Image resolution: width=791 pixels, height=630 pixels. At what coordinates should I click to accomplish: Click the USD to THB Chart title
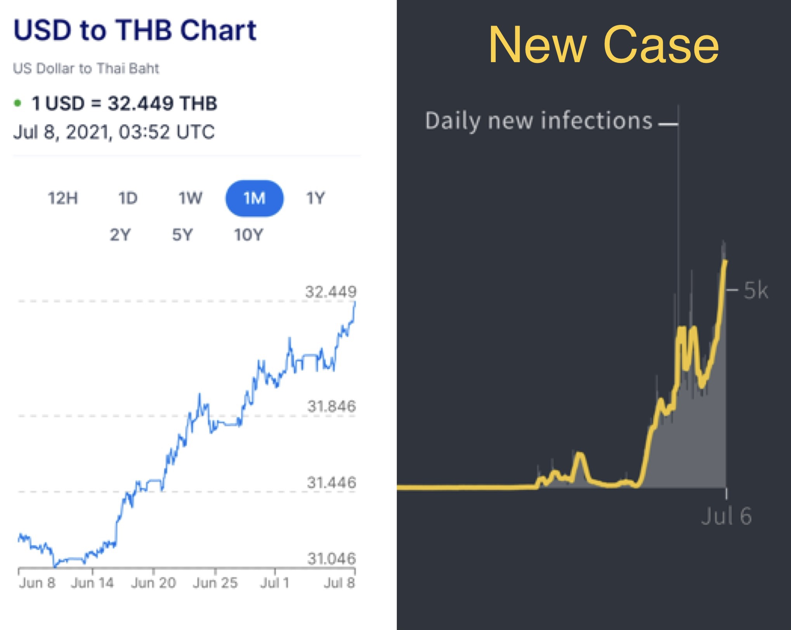[x=135, y=30]
